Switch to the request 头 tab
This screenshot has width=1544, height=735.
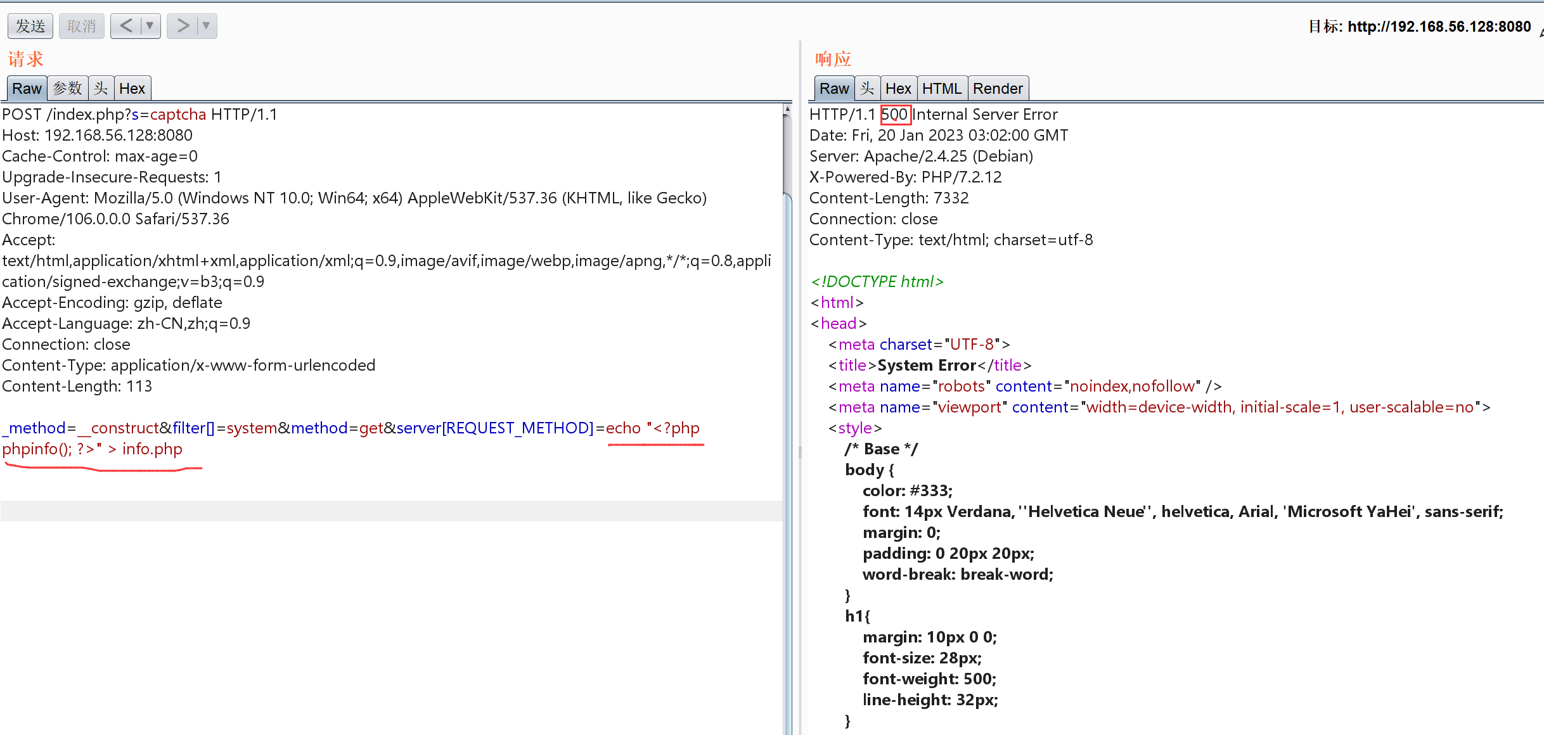[101, 88]
